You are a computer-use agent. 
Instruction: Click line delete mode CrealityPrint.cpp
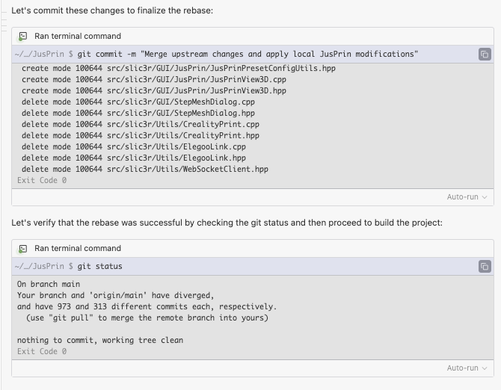(141, 124)
